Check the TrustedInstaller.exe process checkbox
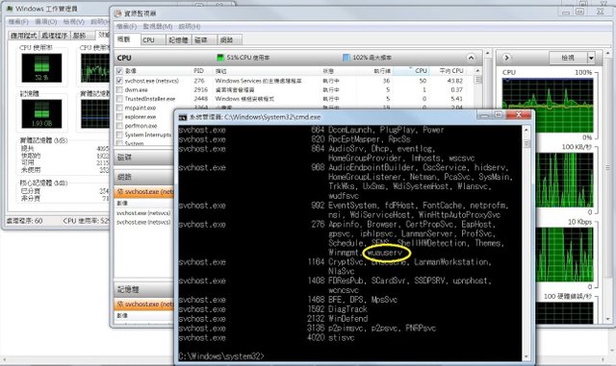The height and width of the screenshot is (366, 616). coord(119,99)
